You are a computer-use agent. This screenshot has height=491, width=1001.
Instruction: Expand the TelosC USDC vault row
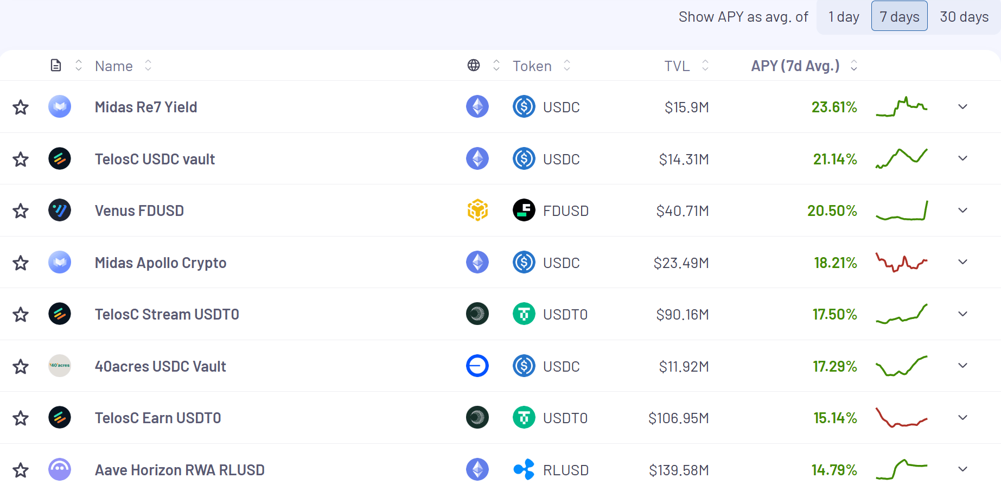tap(963, 158)
